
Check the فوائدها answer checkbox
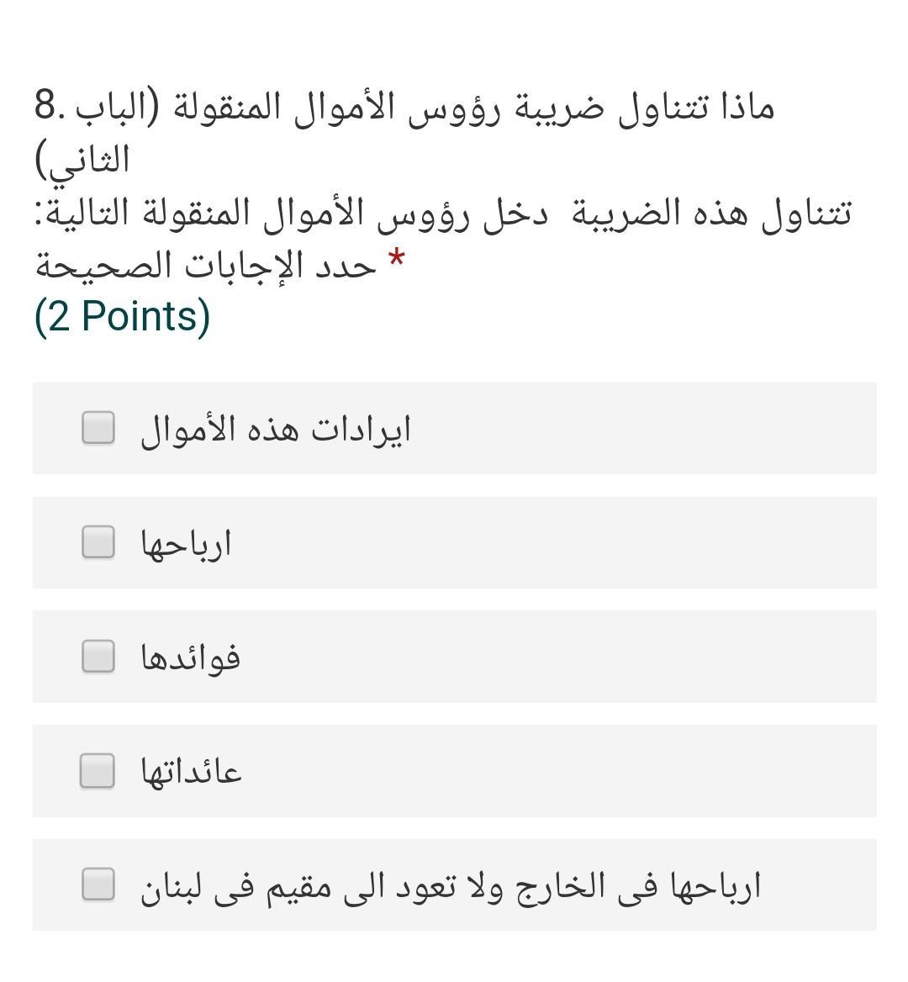click(x=97, y=657)
